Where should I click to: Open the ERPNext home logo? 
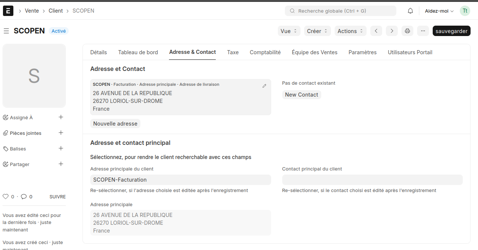[8, 11]
